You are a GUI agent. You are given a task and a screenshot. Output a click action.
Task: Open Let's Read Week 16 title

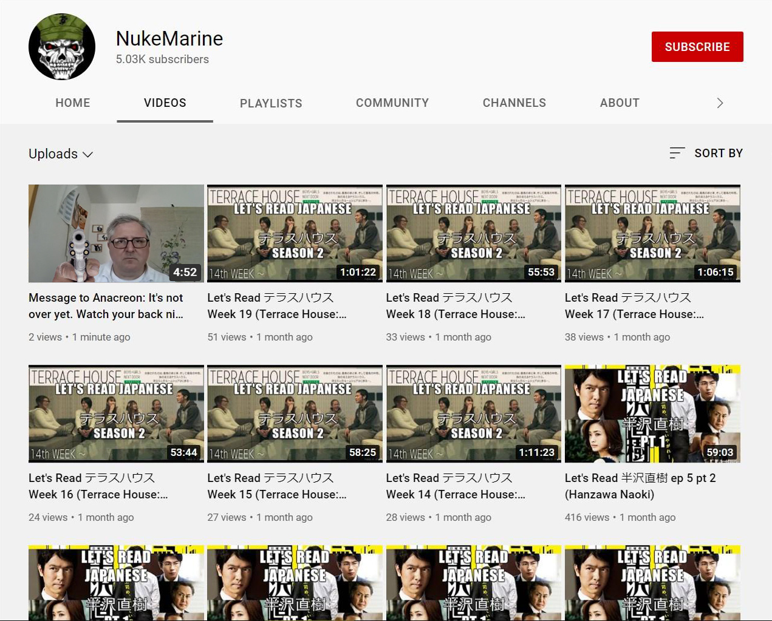98,486
